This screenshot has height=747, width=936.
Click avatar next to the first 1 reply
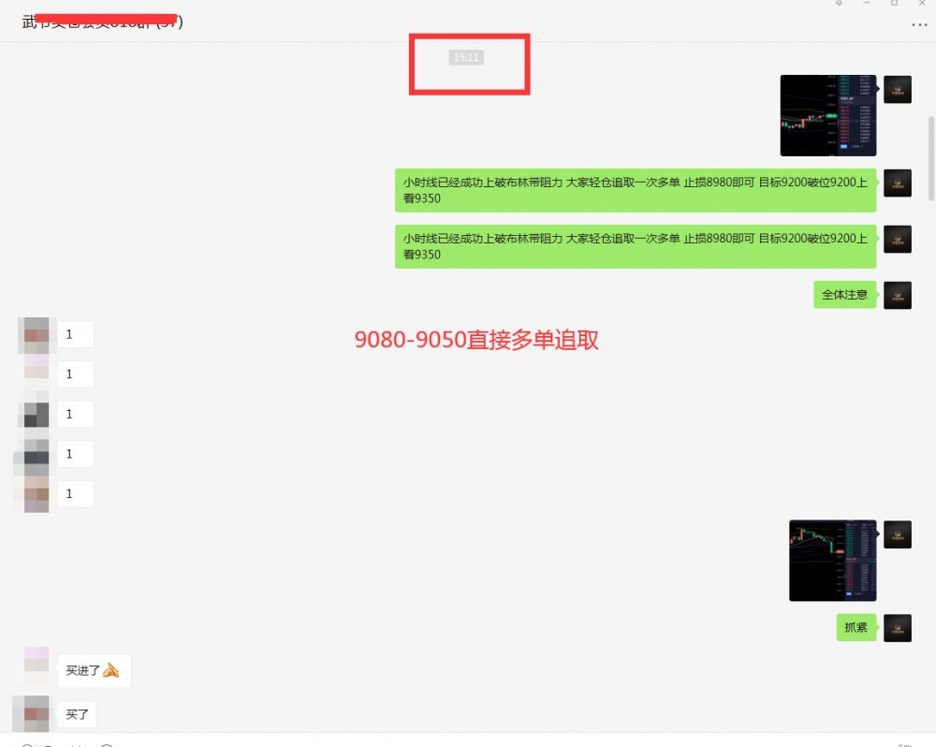tap(36, 333)
